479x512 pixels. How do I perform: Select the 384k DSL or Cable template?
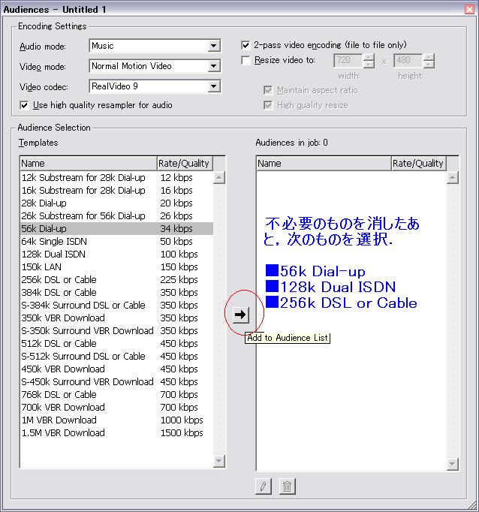(116, 292)
